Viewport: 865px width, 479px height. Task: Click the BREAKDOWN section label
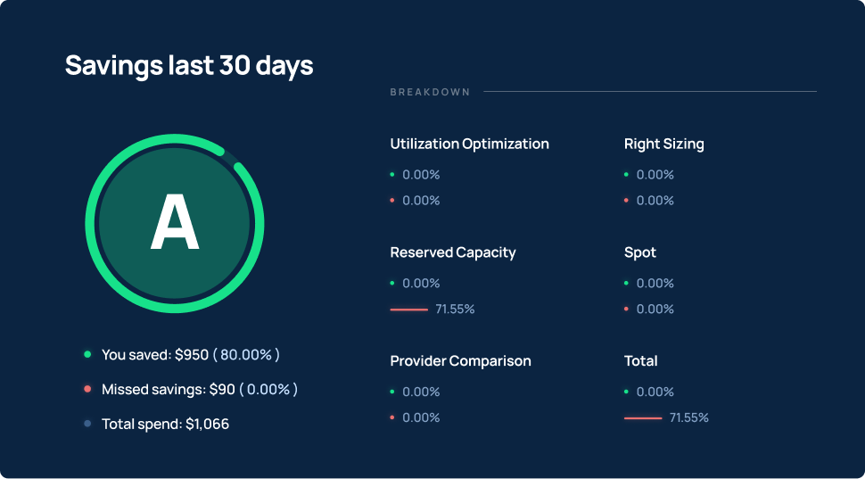[x=430, y=92]
